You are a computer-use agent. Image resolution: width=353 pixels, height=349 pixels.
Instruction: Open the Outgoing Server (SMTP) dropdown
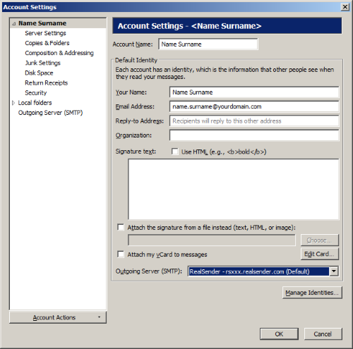(x=263, y=271)
